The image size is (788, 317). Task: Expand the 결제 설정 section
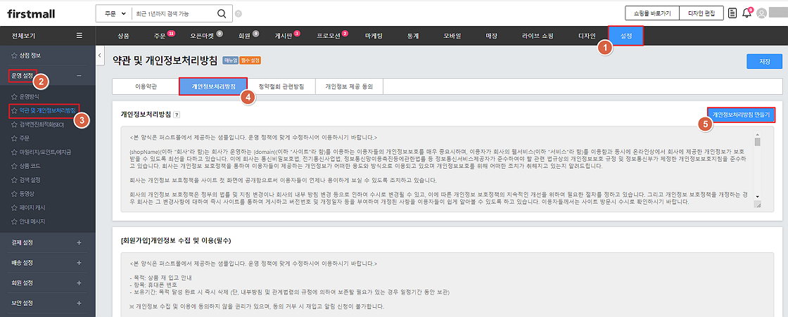tap(79, 242)
